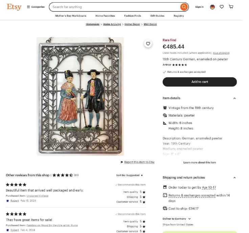249x233 pixels.
Task: Go to Gift Guides
Action: (157, 16)
